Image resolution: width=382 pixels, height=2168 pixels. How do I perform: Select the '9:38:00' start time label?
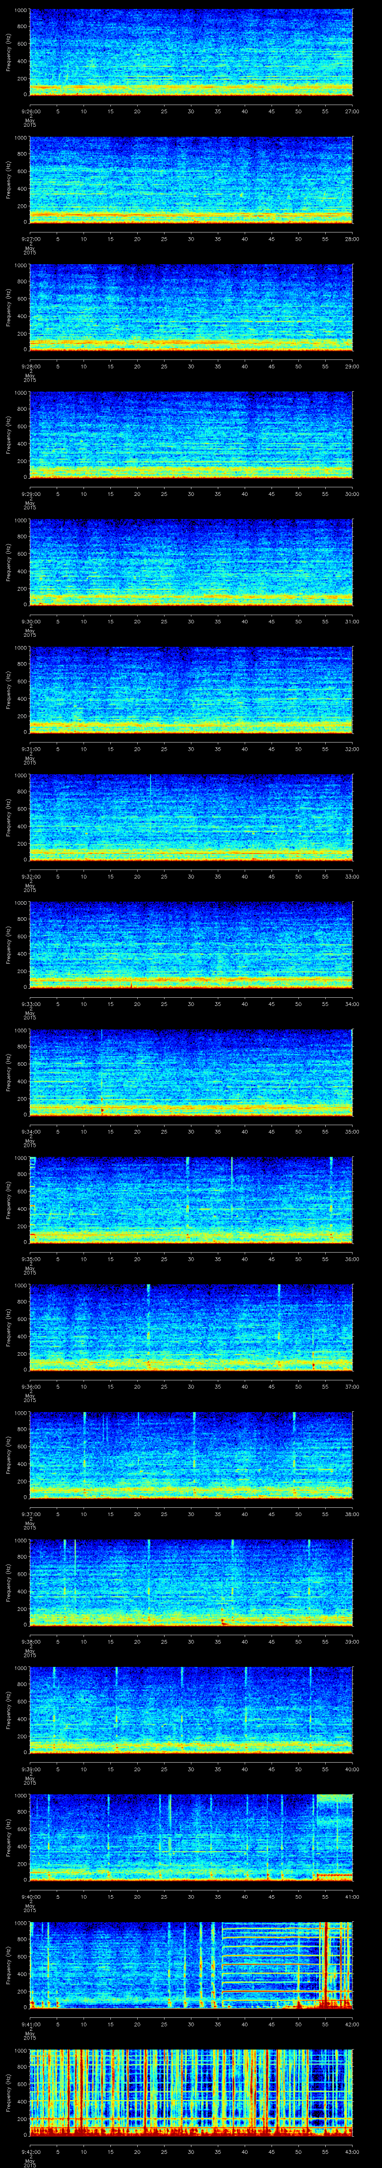pyautogui.click(x=31, y=1642)
